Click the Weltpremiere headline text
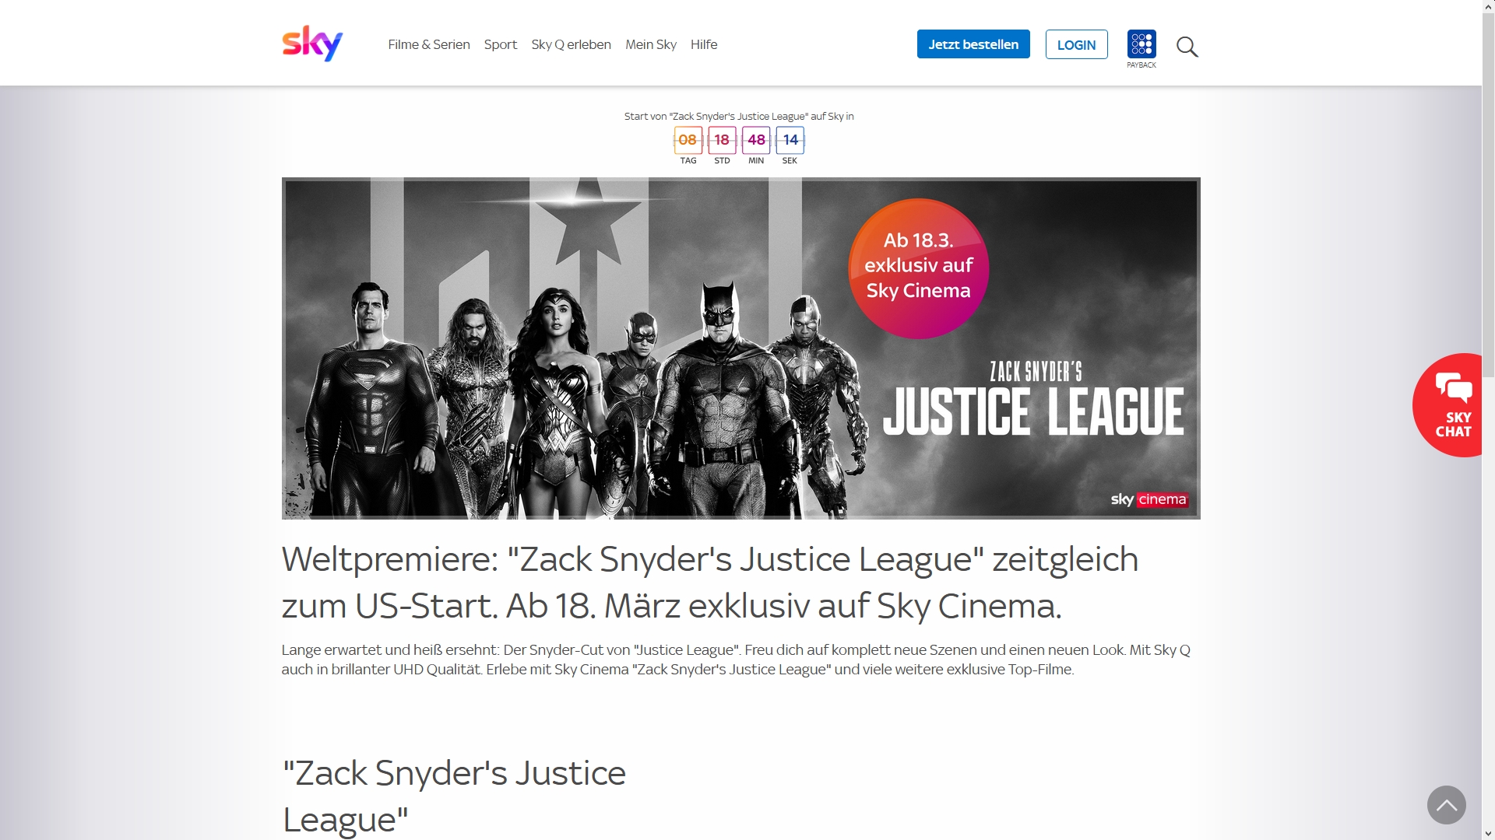This screenshot has height=840, width=1495. 710,583
